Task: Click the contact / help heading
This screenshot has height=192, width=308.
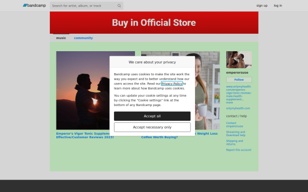Action: [x=237, y=116]
